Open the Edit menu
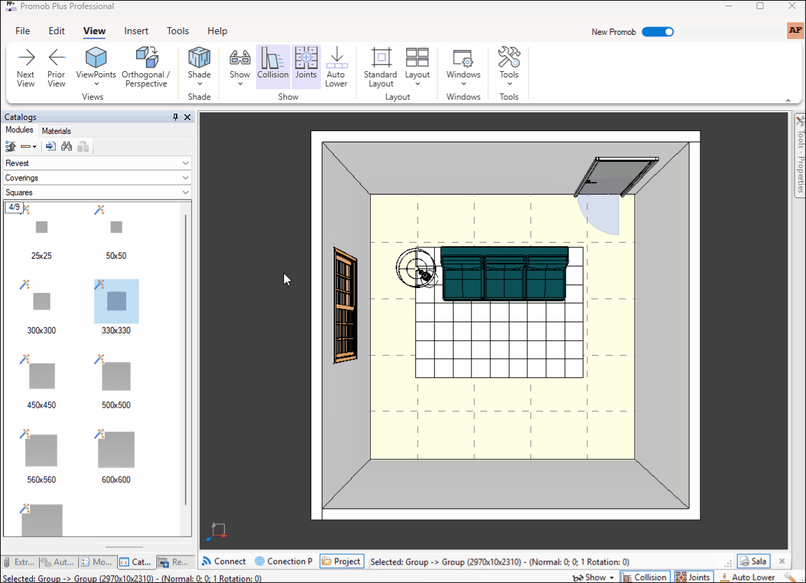Viewport: 806px width, 583px height. (57, 31)
